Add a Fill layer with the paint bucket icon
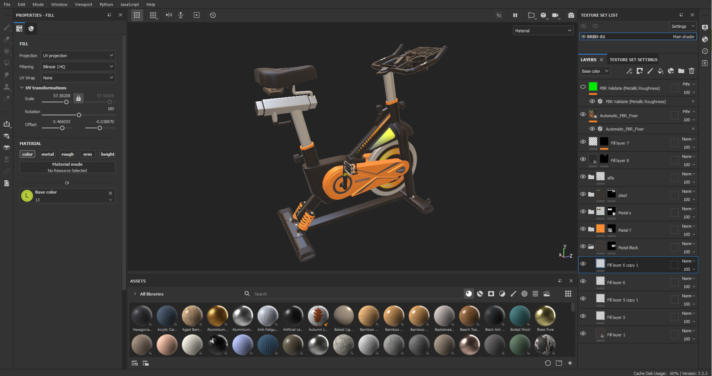712x376 pixels. 660,71
